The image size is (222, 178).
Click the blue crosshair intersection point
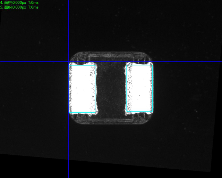[x=68, y=62]
